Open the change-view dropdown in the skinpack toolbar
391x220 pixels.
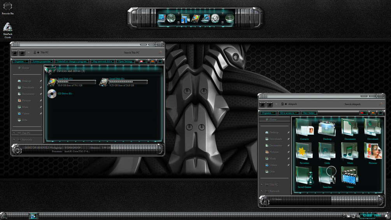363,113
